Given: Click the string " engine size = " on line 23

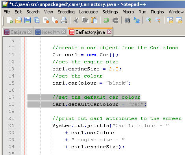Looking at the screenshot, I should [98, 140].
